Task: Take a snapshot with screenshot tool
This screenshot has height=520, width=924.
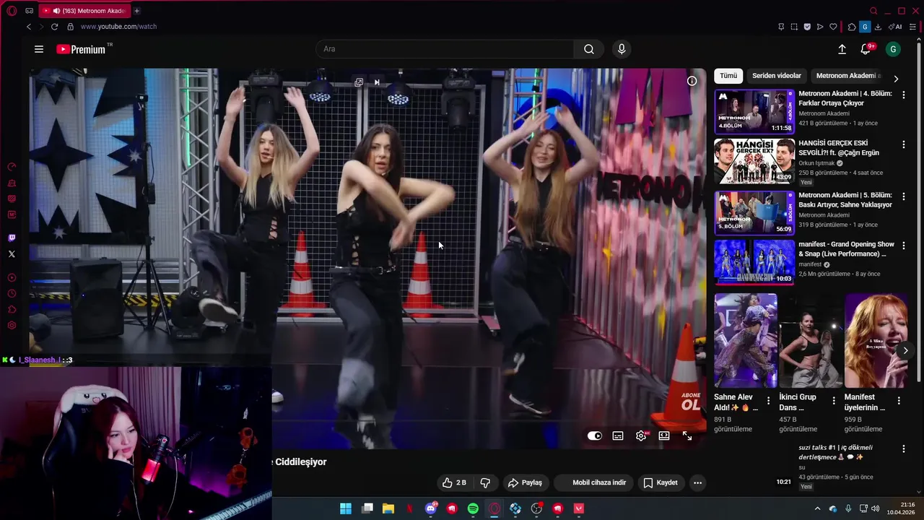Action: 794,27
